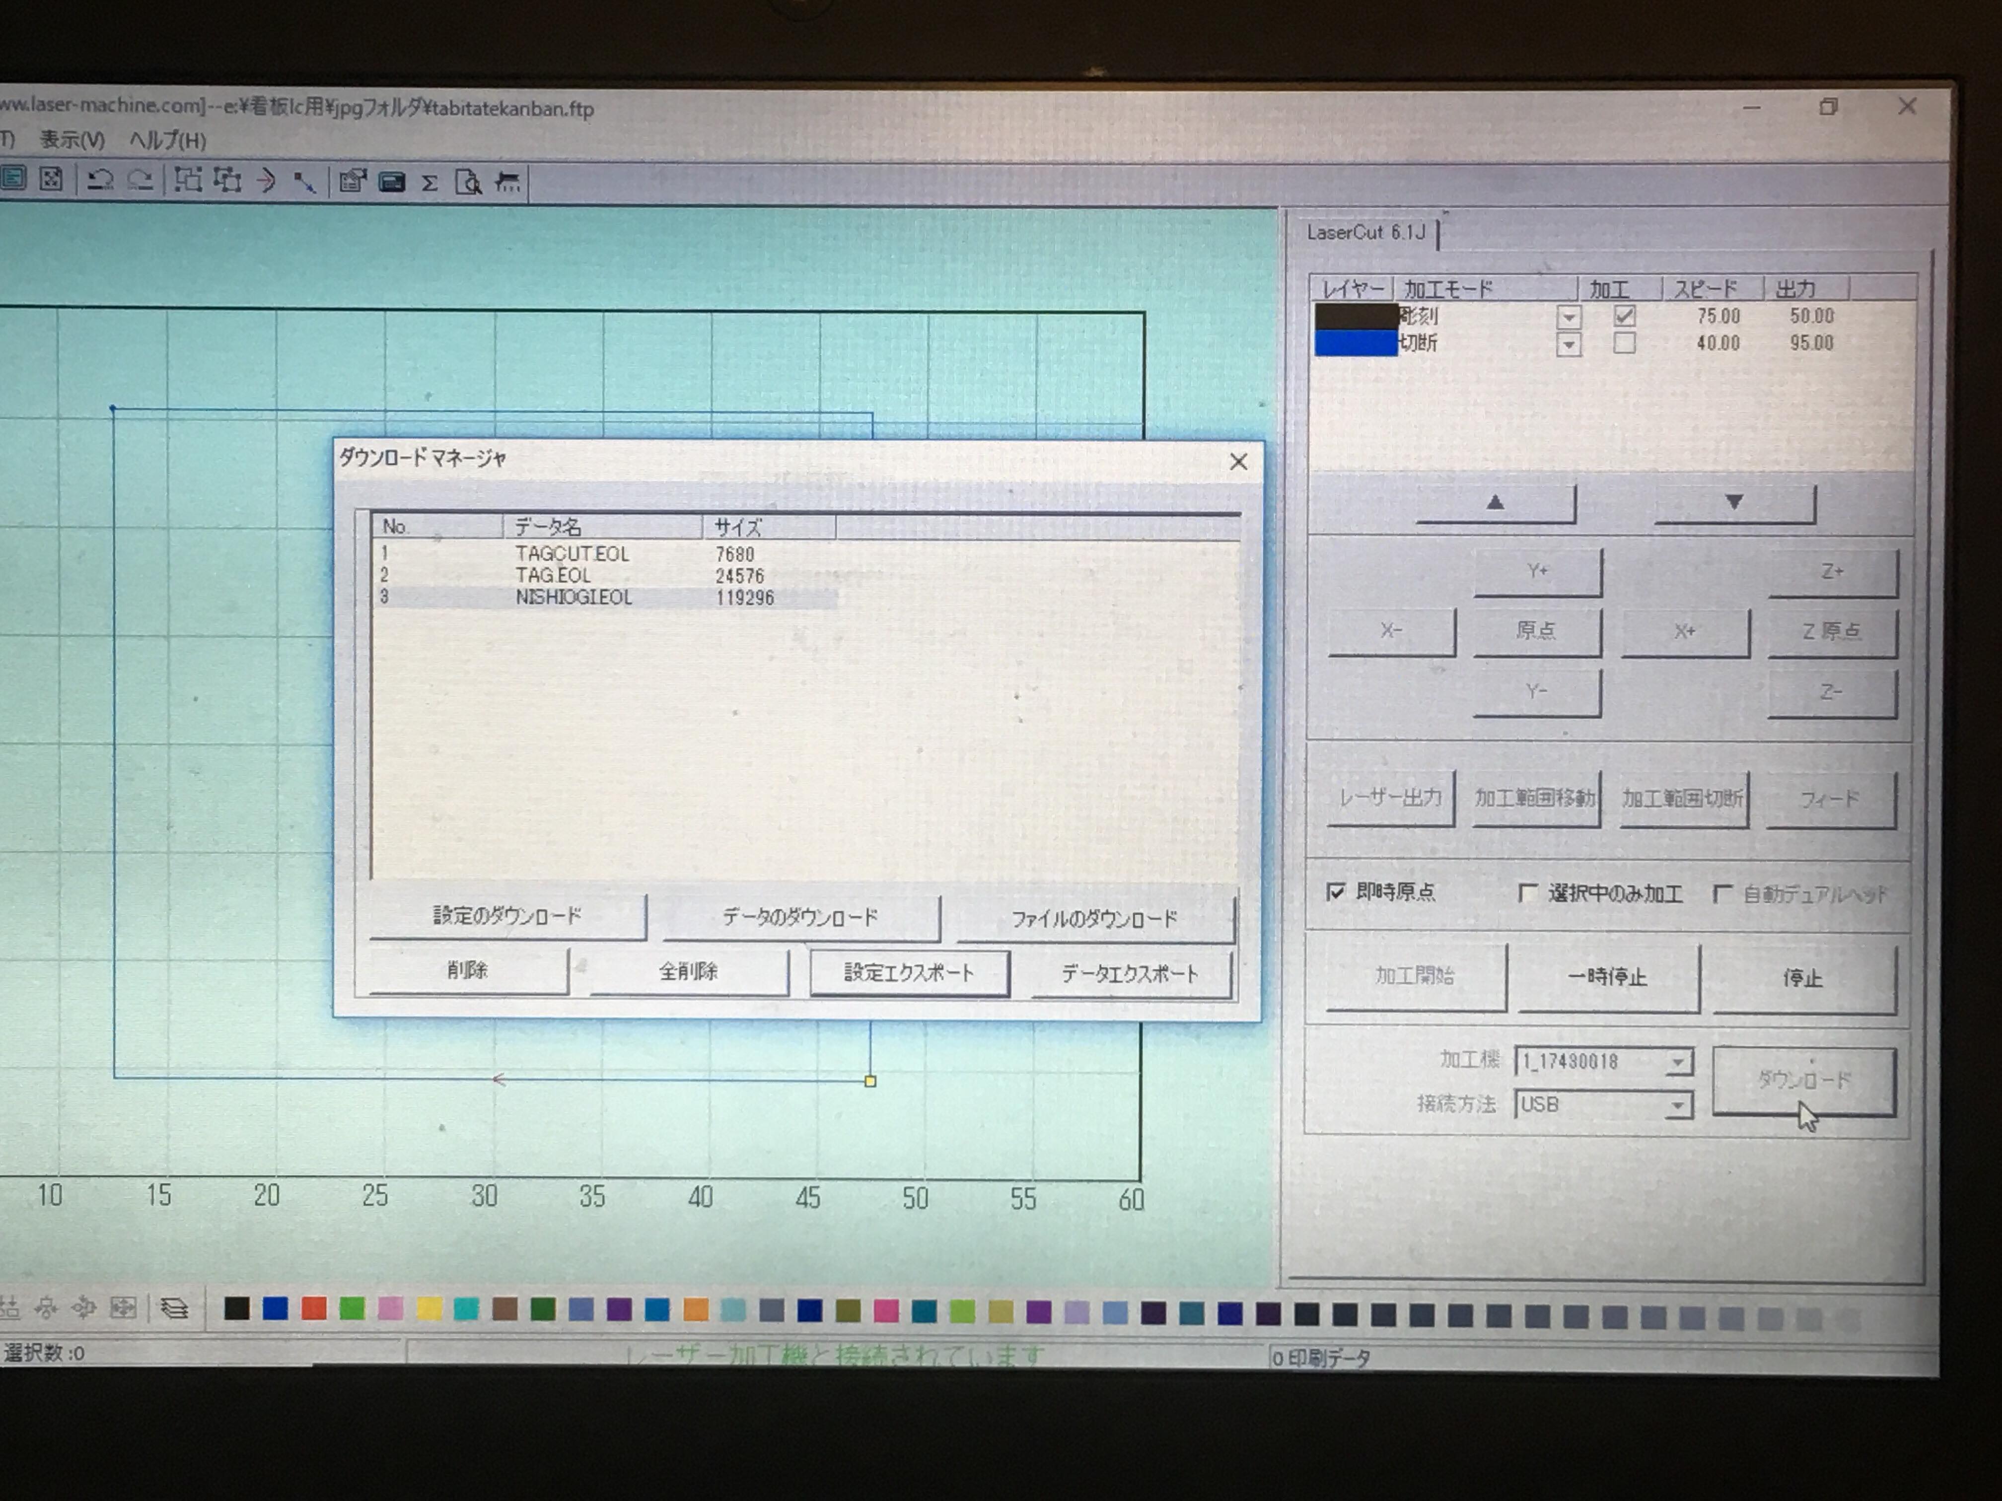The image size is (2002, 1501).
Task: Click the undo arrow toolbar icon
Action: pos(100,181)
